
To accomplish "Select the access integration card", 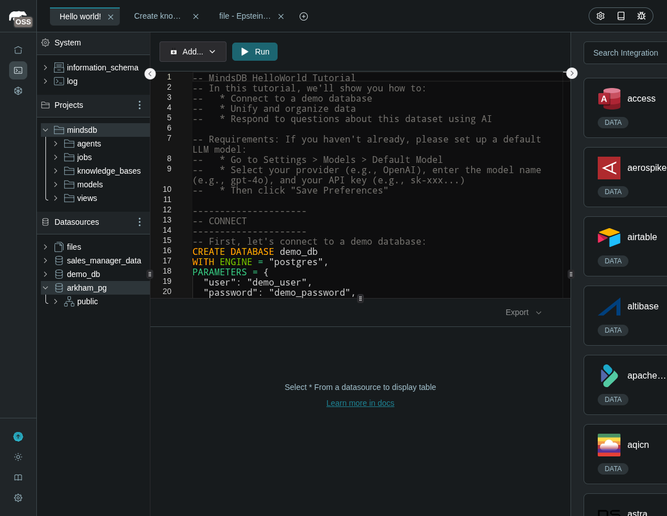I will tap(626, 108).
